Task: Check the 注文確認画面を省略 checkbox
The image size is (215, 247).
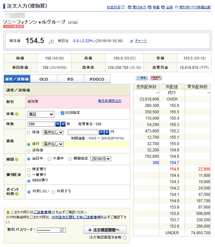Action: 125,238
